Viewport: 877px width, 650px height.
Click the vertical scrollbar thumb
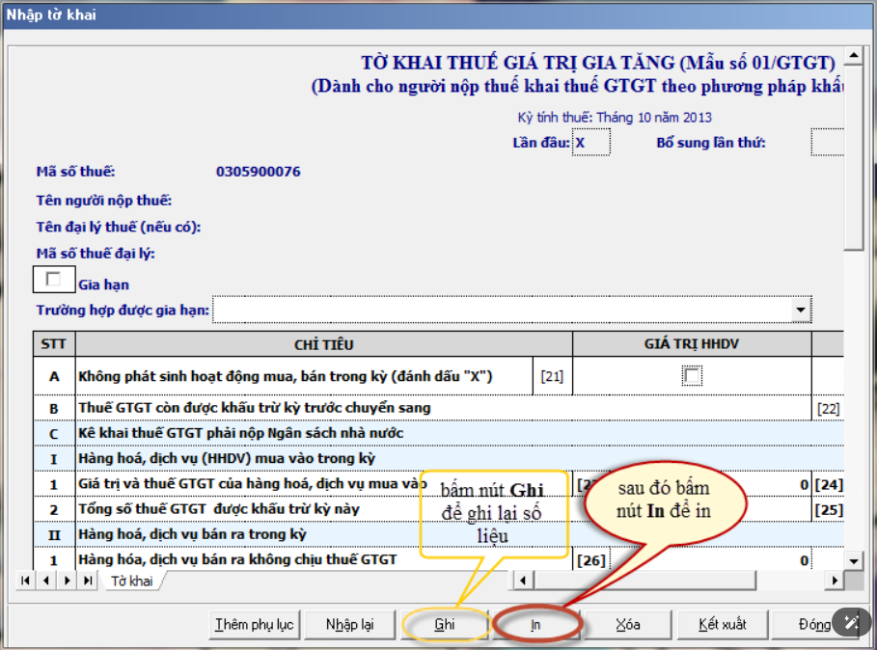coord(854,157)
